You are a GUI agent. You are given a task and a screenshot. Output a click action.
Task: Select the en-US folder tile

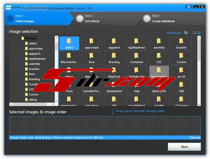pyautogui.click(x=181, y=73)
